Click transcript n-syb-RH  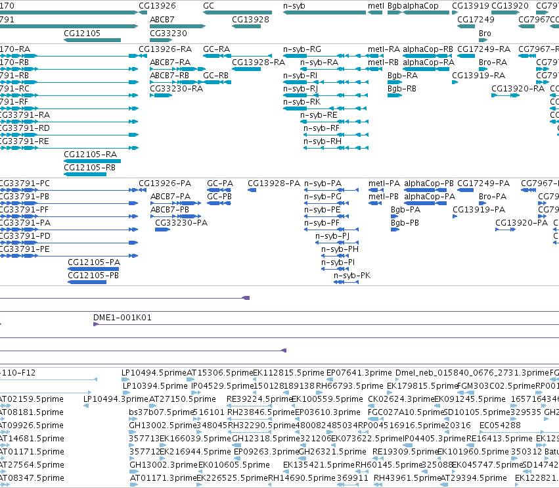click(323, 141)
